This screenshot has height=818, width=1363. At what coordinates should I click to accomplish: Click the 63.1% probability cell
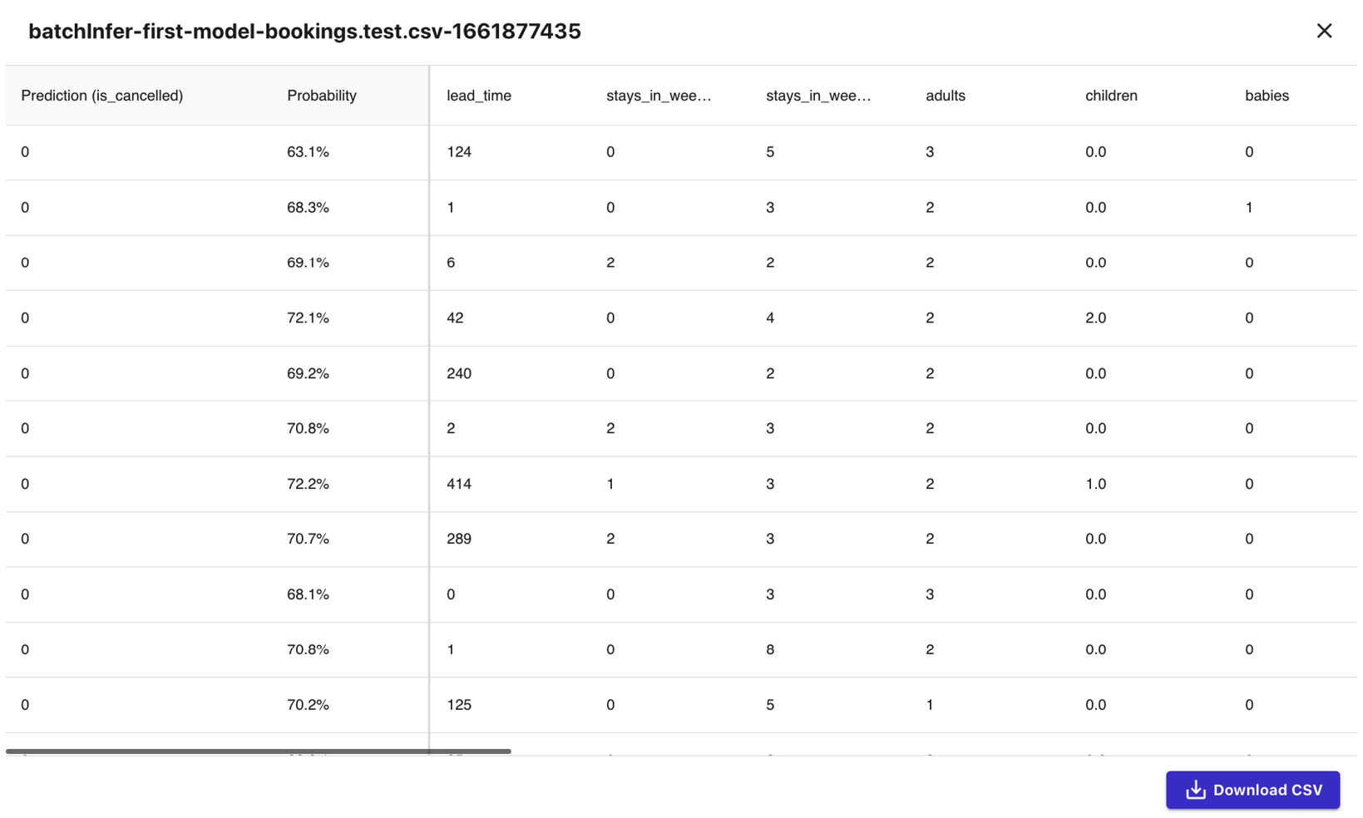(x=308, y=152)
